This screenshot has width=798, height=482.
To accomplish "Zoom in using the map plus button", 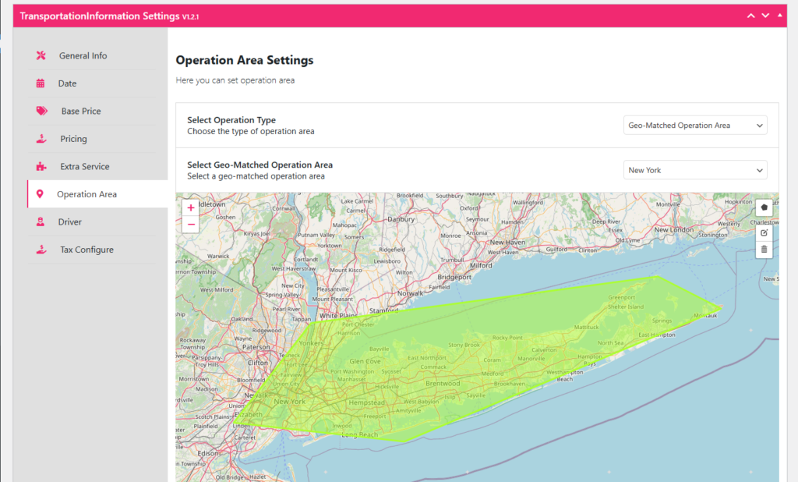I will [190, 207].
